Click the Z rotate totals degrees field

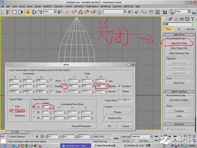(x=100, y=86)
